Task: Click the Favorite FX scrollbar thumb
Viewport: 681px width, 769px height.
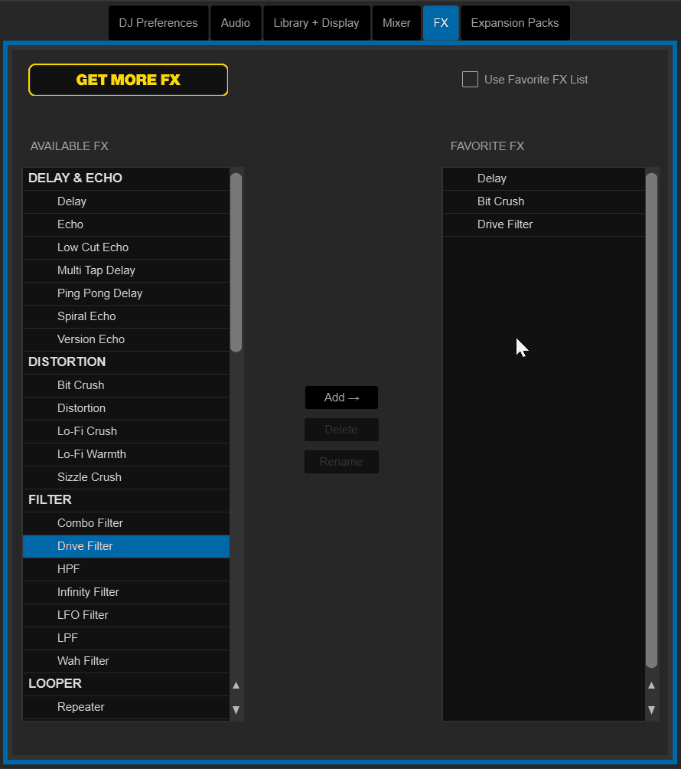Action: tap(651, 420)
